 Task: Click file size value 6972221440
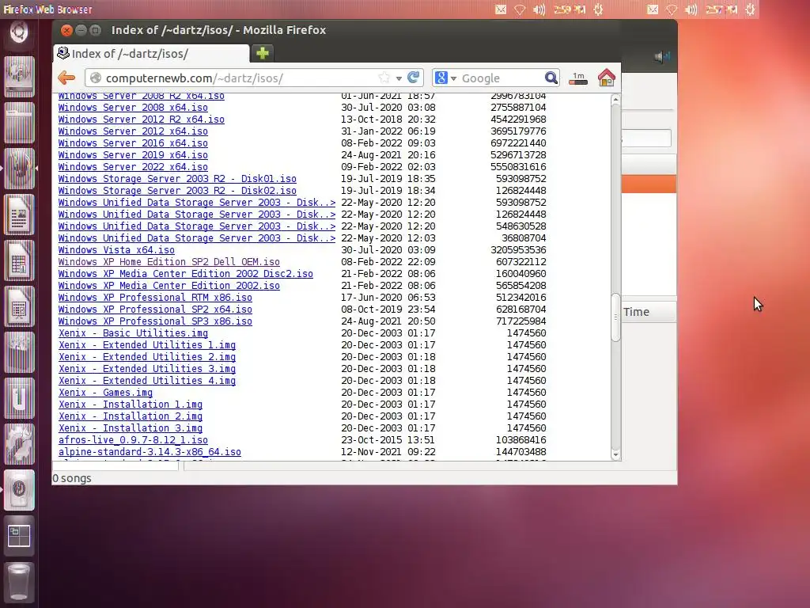click(x=518, y=143)
